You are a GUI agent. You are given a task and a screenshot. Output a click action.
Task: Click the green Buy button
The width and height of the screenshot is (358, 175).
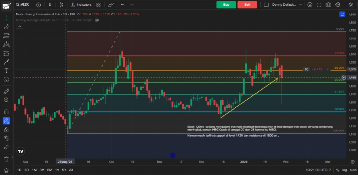click(226, 5)
